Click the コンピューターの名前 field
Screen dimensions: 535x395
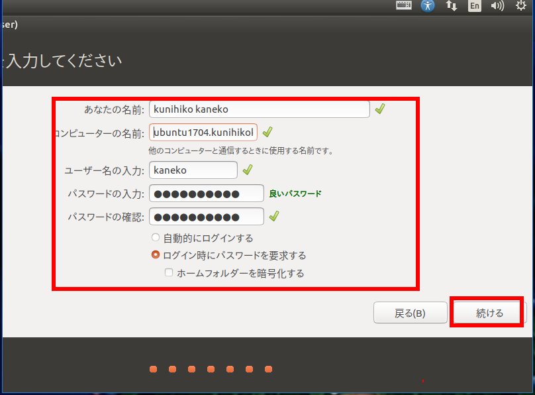(x=203, y=132)
